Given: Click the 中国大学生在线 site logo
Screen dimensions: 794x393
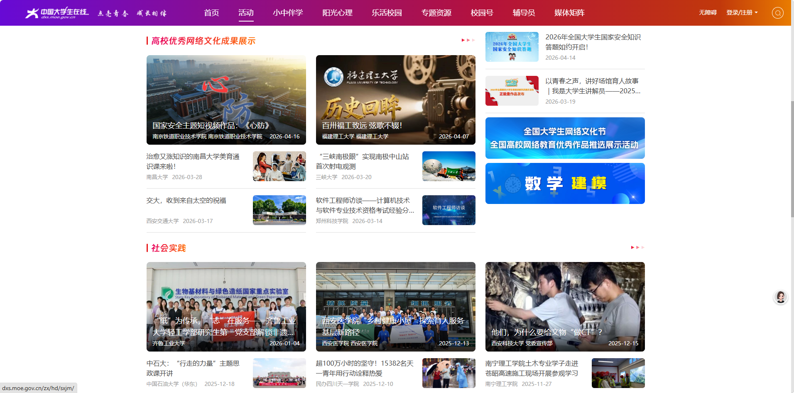Looking at the screenshot, I should [57, 13].
